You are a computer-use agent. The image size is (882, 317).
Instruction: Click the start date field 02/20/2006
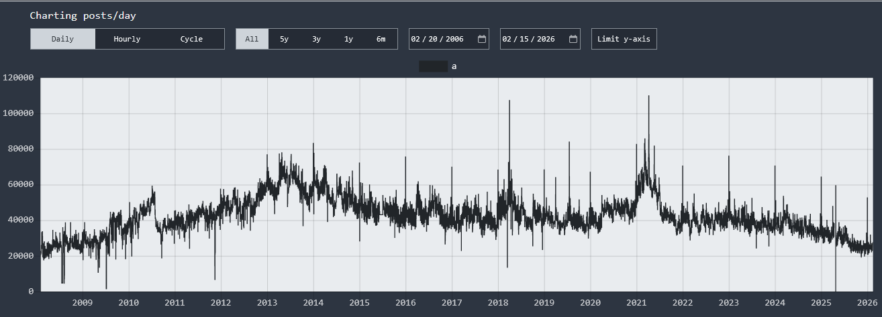click(x=449, y=39)
